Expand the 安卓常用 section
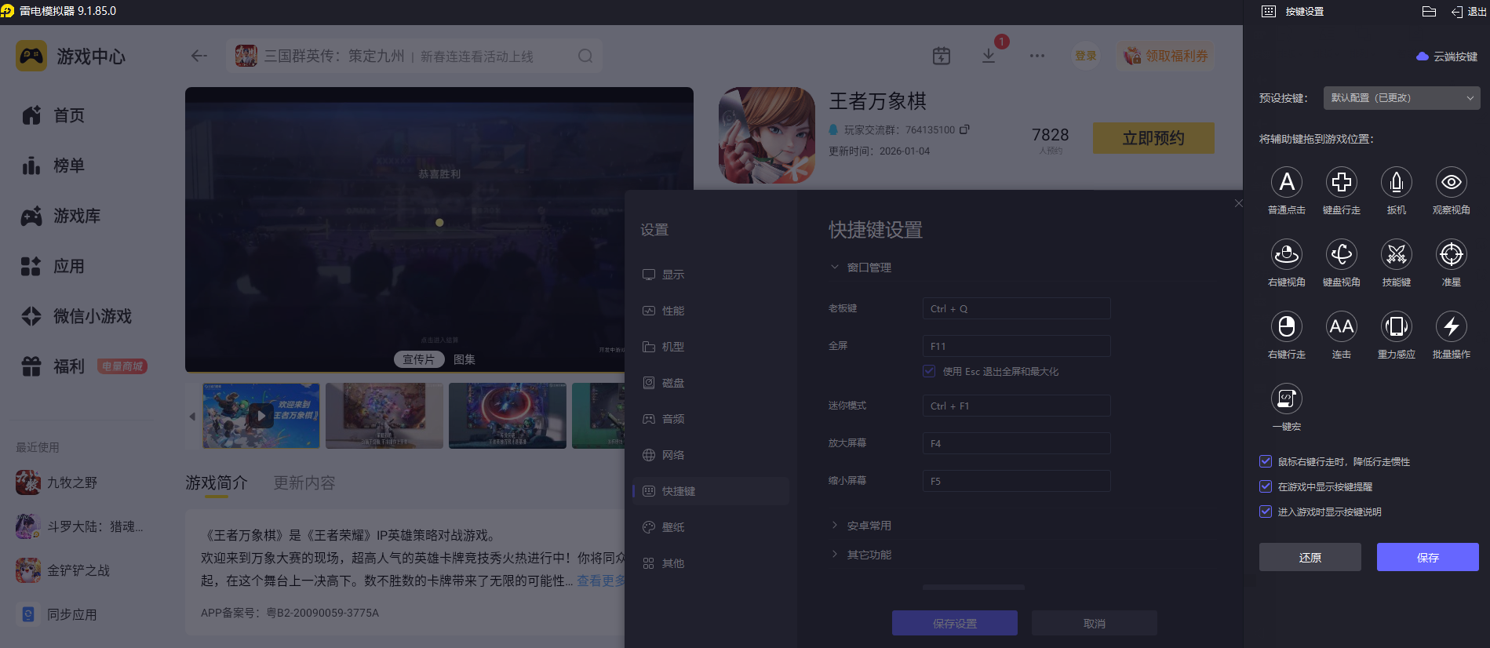Image resolution: width=1490 pixels, height=648 pixels. (860, 526)
